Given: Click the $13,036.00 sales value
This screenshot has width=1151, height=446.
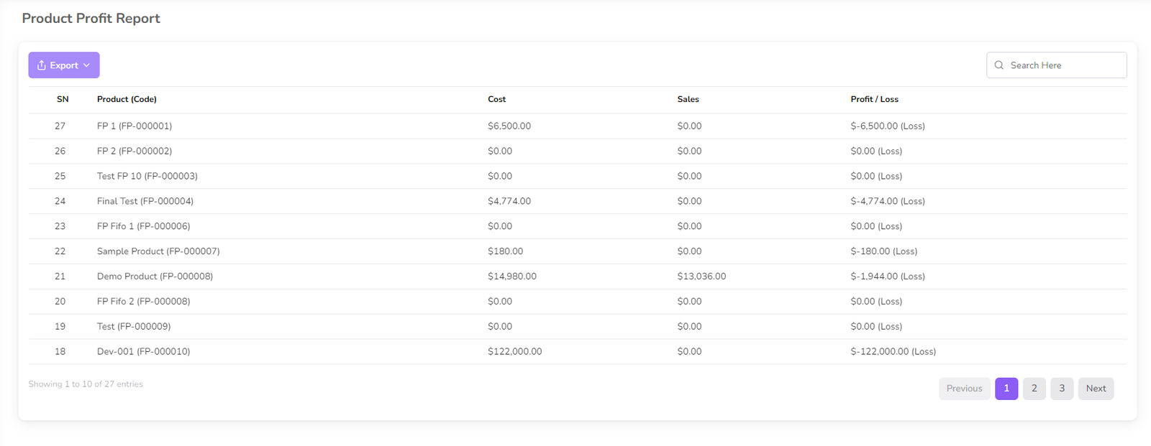Looking at the screenshot, I should (701, 277).
